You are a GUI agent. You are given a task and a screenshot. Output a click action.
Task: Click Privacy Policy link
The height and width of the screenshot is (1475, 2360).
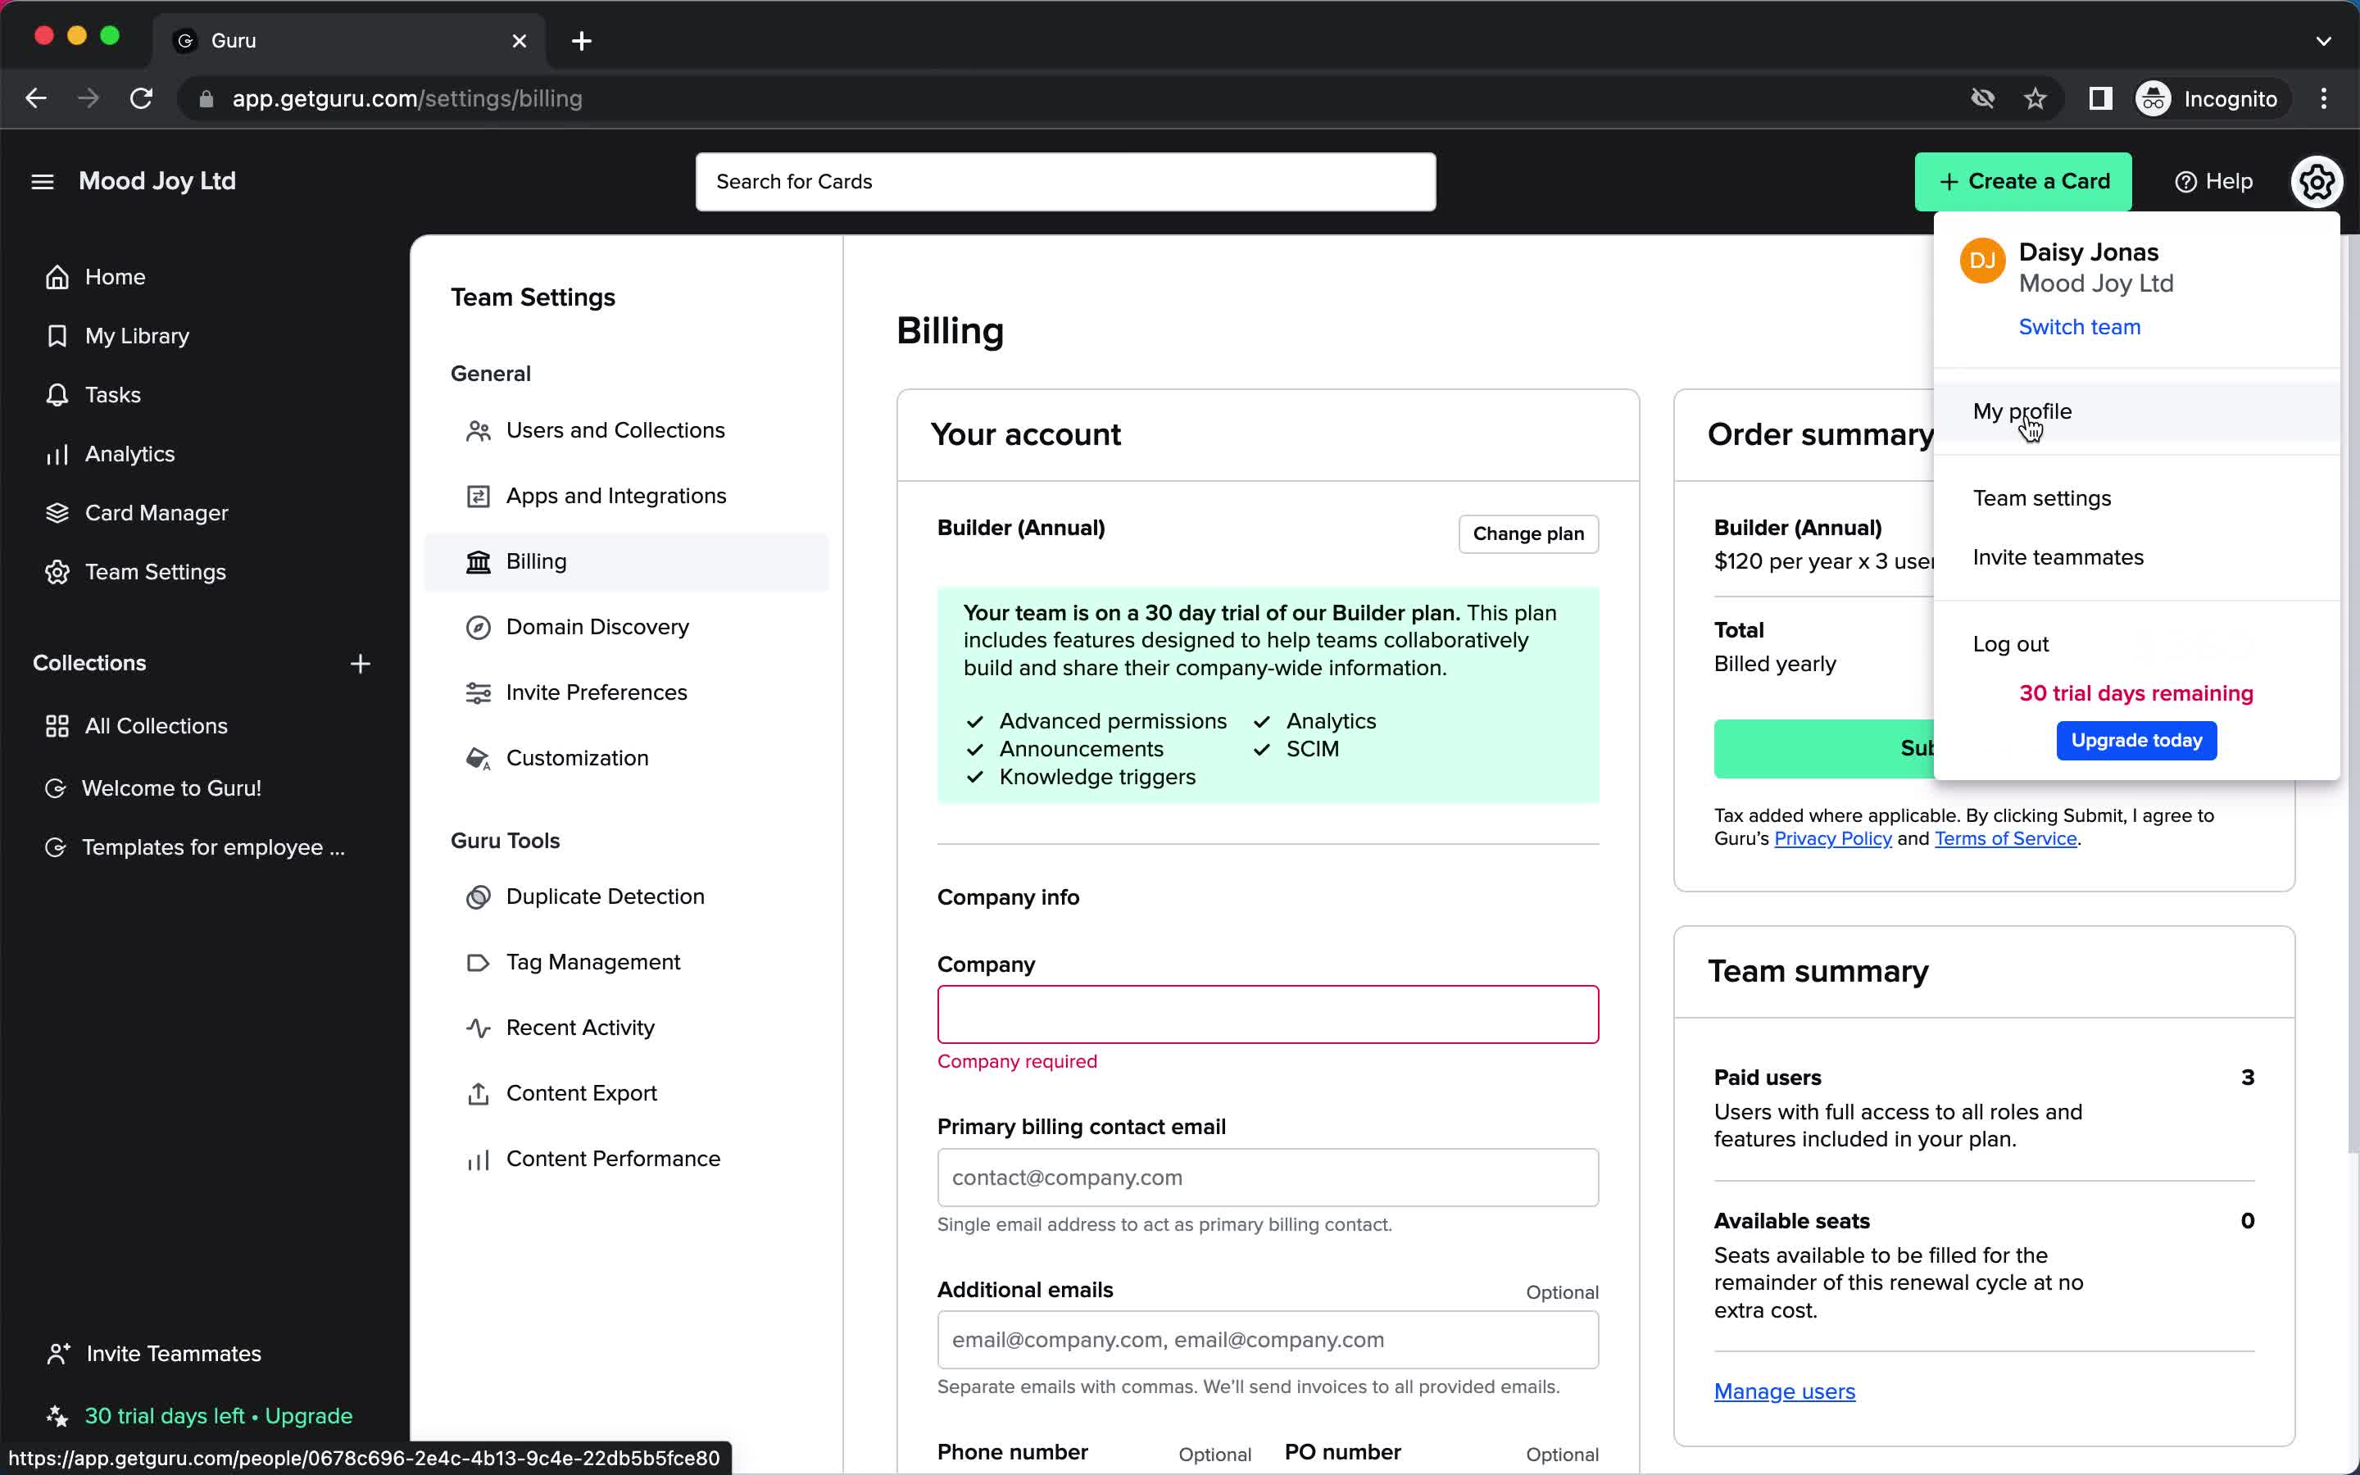point(1833,837)
